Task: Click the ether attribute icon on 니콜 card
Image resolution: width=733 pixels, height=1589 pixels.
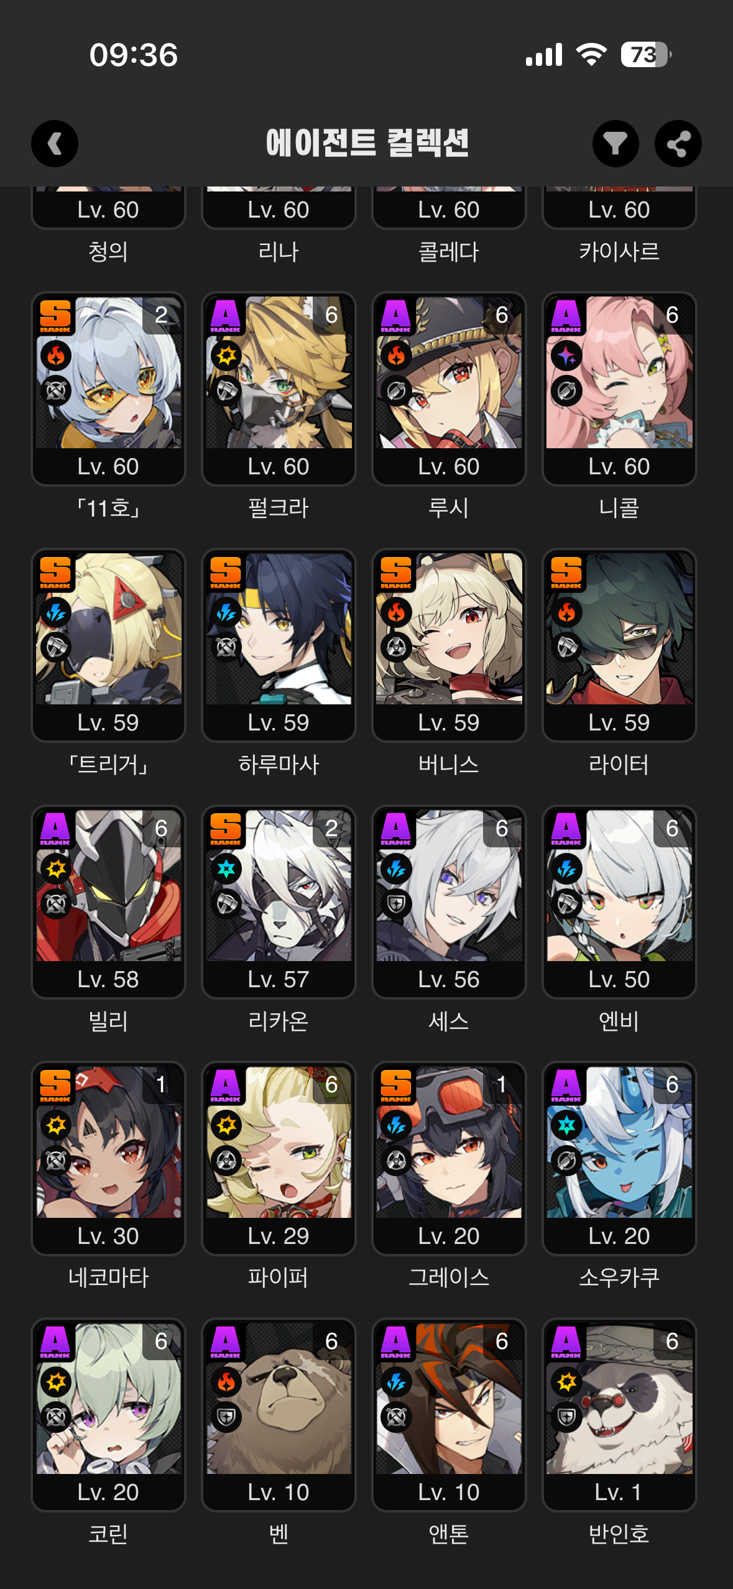Action: (567, 356)
